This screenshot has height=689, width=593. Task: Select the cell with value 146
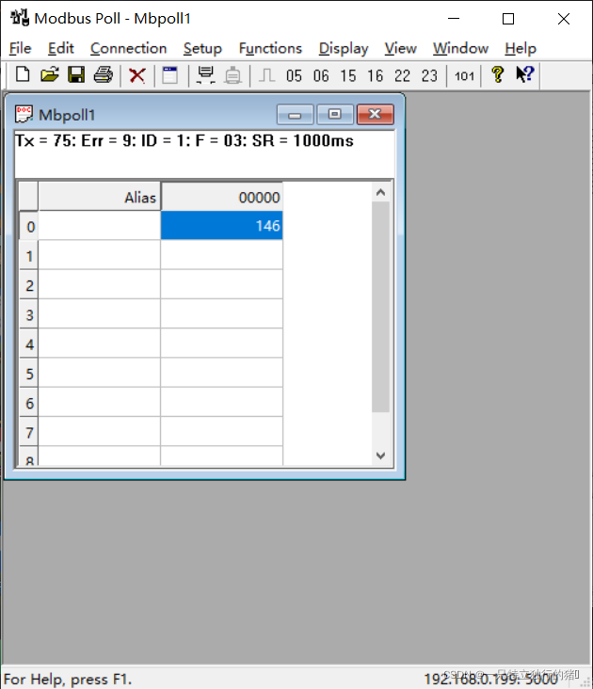tap(222, 225)
